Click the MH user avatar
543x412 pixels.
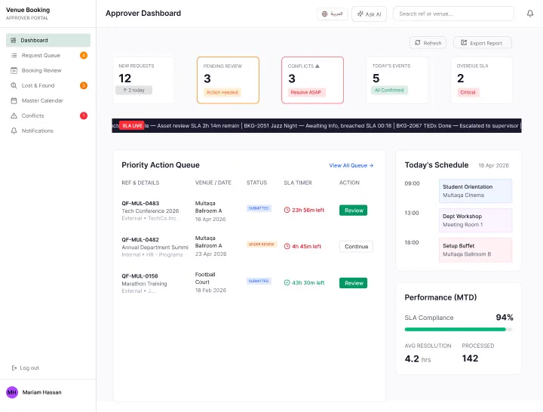pos(12,392)
